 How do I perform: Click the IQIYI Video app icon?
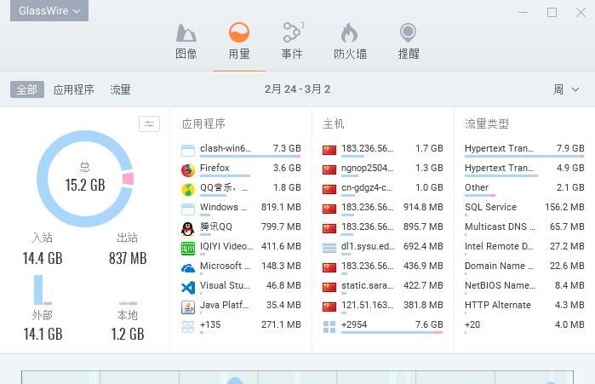pos(188,249)
